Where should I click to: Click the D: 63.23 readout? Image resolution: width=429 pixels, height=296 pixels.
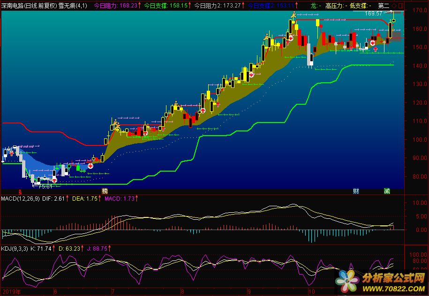[69, 248]
